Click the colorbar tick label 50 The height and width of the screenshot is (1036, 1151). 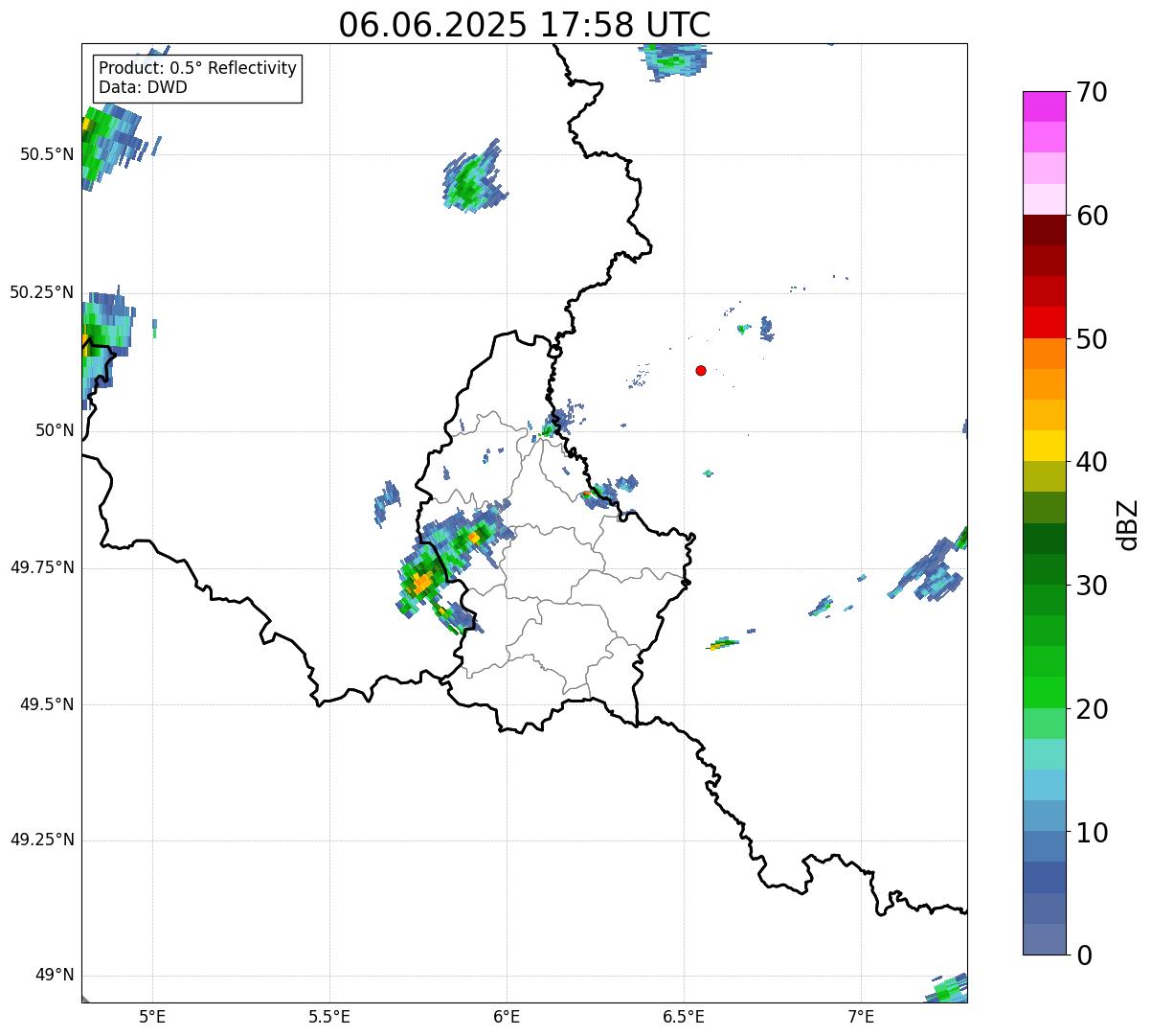click(1092, 339)
